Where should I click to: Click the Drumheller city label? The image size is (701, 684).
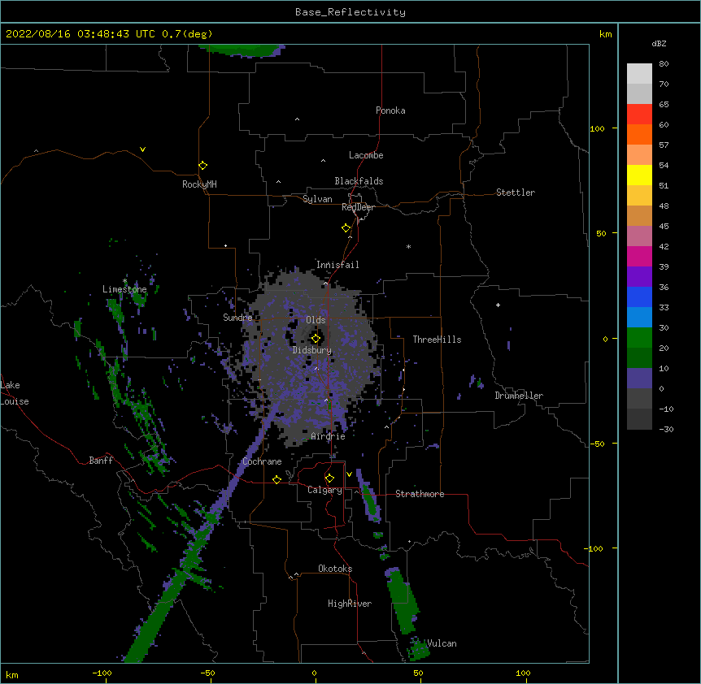tap(519, 396)
